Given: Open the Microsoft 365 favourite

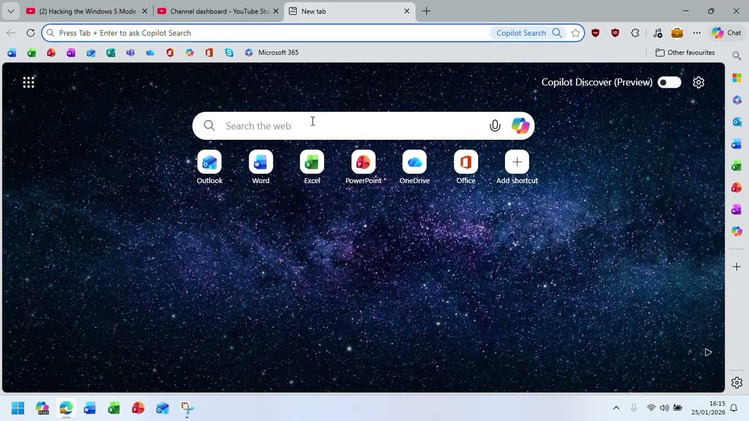Looking at the screenshot, I should (x=272, y=53).
